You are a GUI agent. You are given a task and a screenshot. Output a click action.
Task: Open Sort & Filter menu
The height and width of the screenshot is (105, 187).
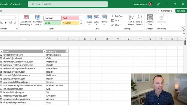pyautogui.click(x=131, y=20)
